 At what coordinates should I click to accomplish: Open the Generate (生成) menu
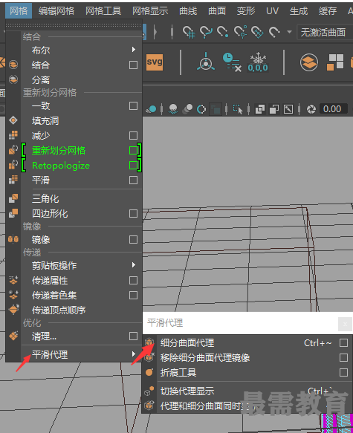point(299,11)
